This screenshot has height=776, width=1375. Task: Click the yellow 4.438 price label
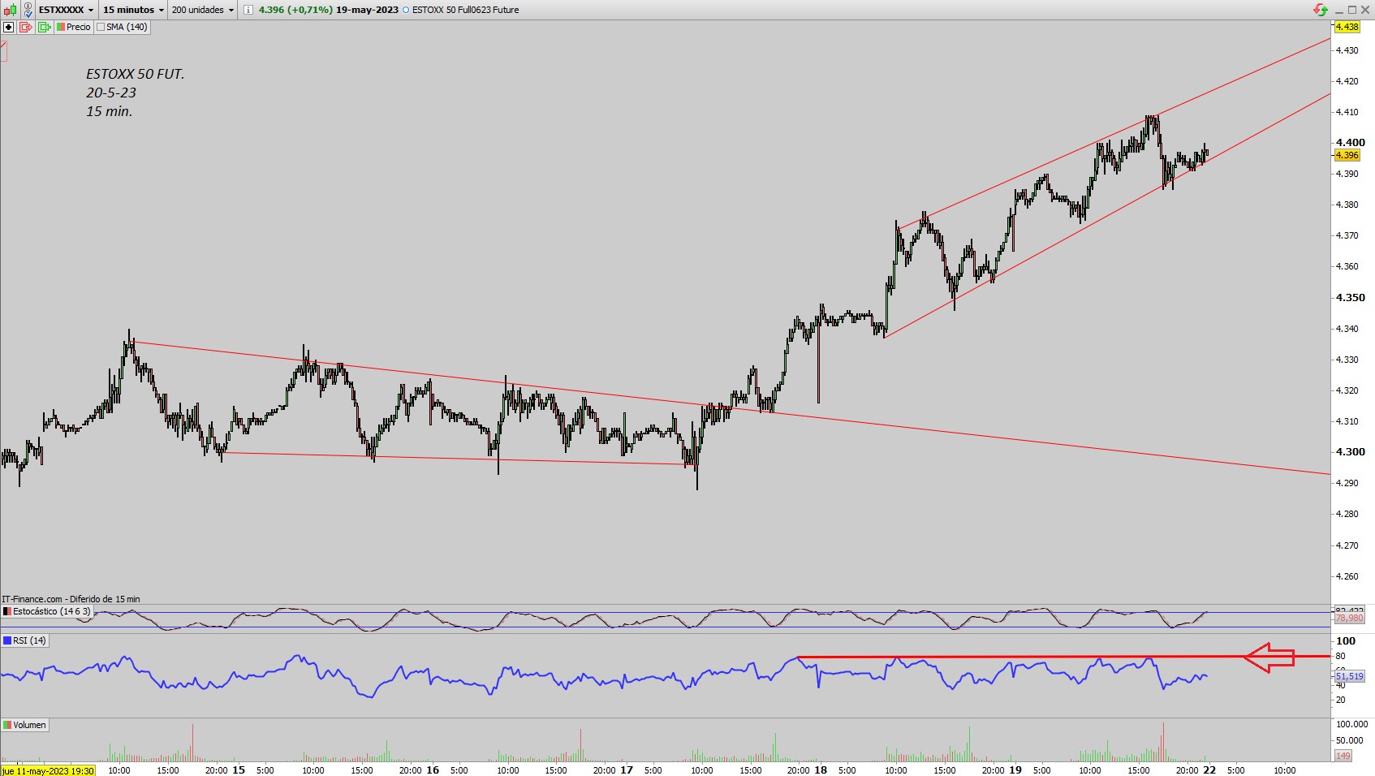tap(1347, 27)
